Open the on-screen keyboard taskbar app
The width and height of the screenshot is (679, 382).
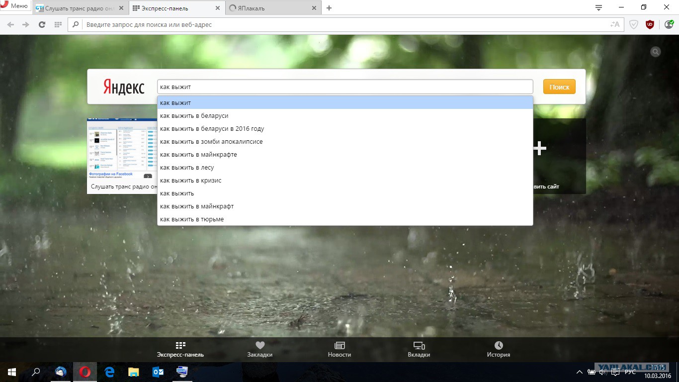182,372
